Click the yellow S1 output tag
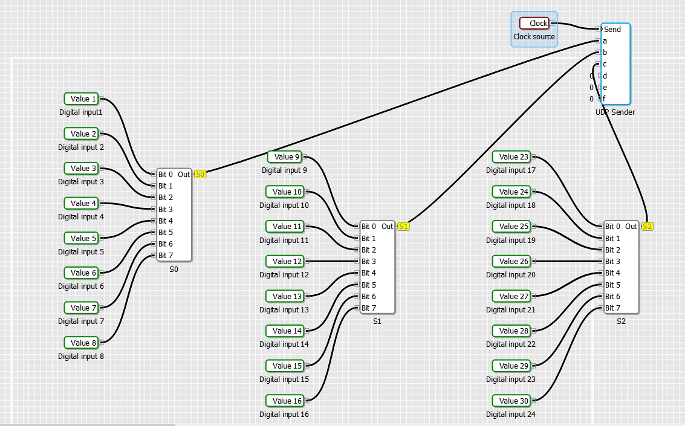The image size is (685, 426). 403,226
